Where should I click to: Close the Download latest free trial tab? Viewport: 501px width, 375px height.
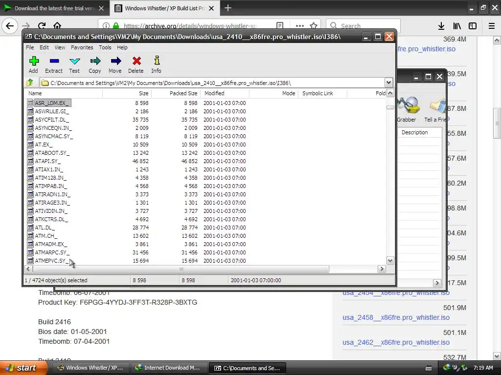point(101,8)
